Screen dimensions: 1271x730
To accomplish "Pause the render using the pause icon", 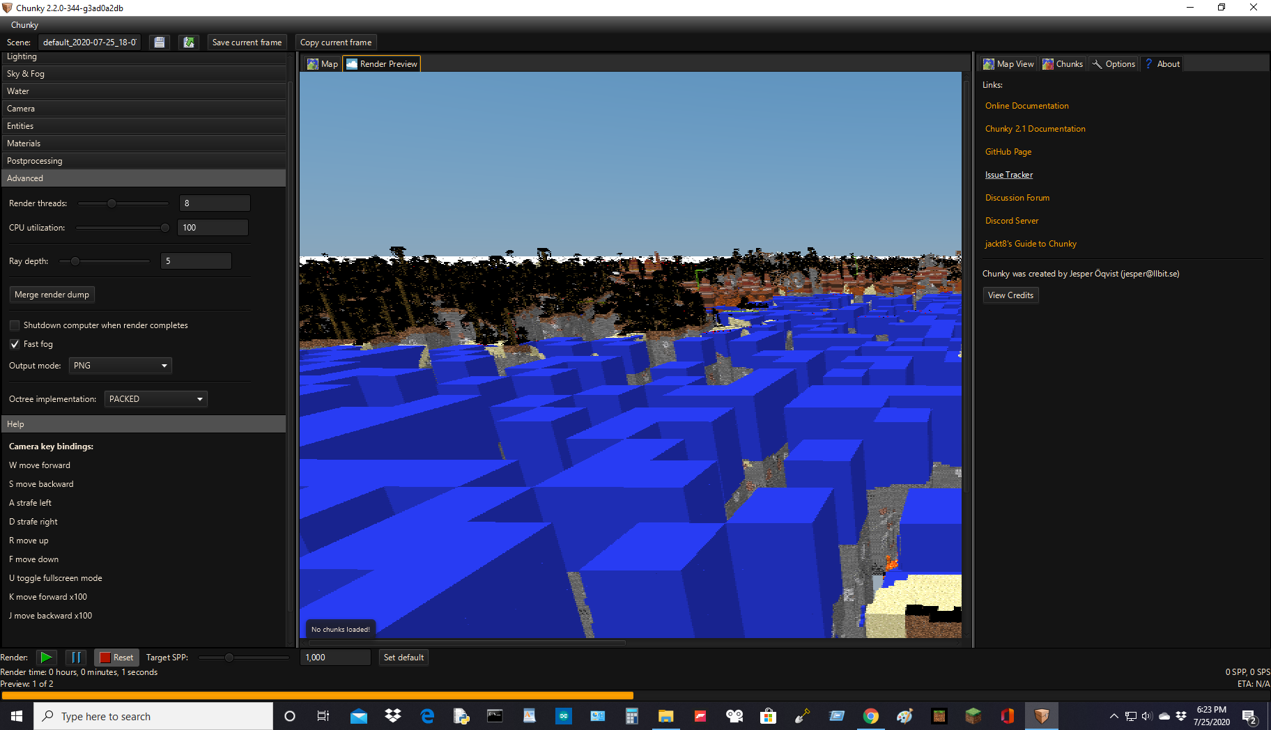I will point(76,657).
